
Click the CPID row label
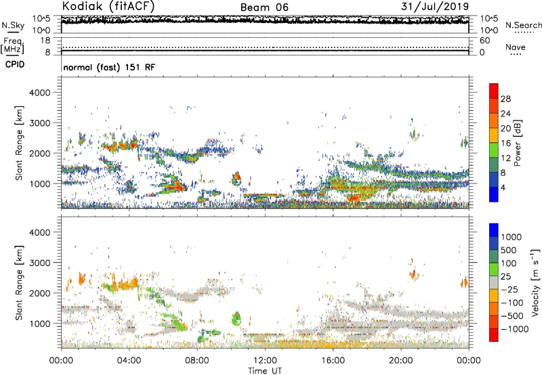coord(15,64)
